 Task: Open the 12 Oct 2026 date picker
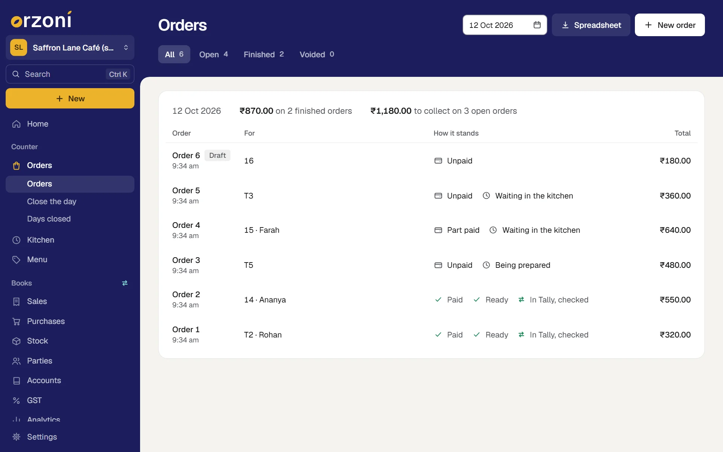click(x=505, y=25)
